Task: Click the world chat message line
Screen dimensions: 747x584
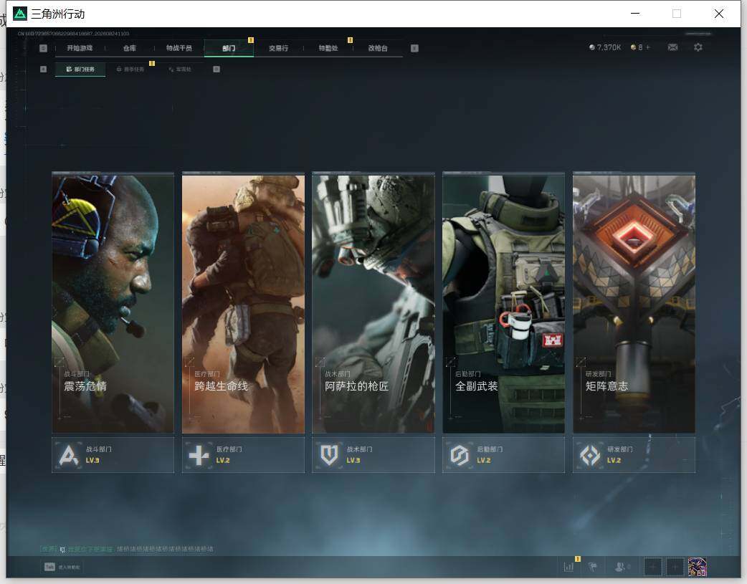Action: 127,549
